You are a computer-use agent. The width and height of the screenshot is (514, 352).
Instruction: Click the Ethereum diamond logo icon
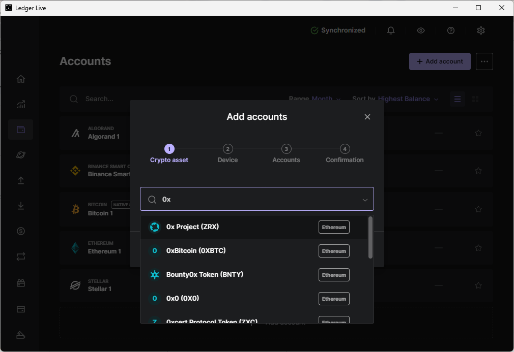[75, 248]
